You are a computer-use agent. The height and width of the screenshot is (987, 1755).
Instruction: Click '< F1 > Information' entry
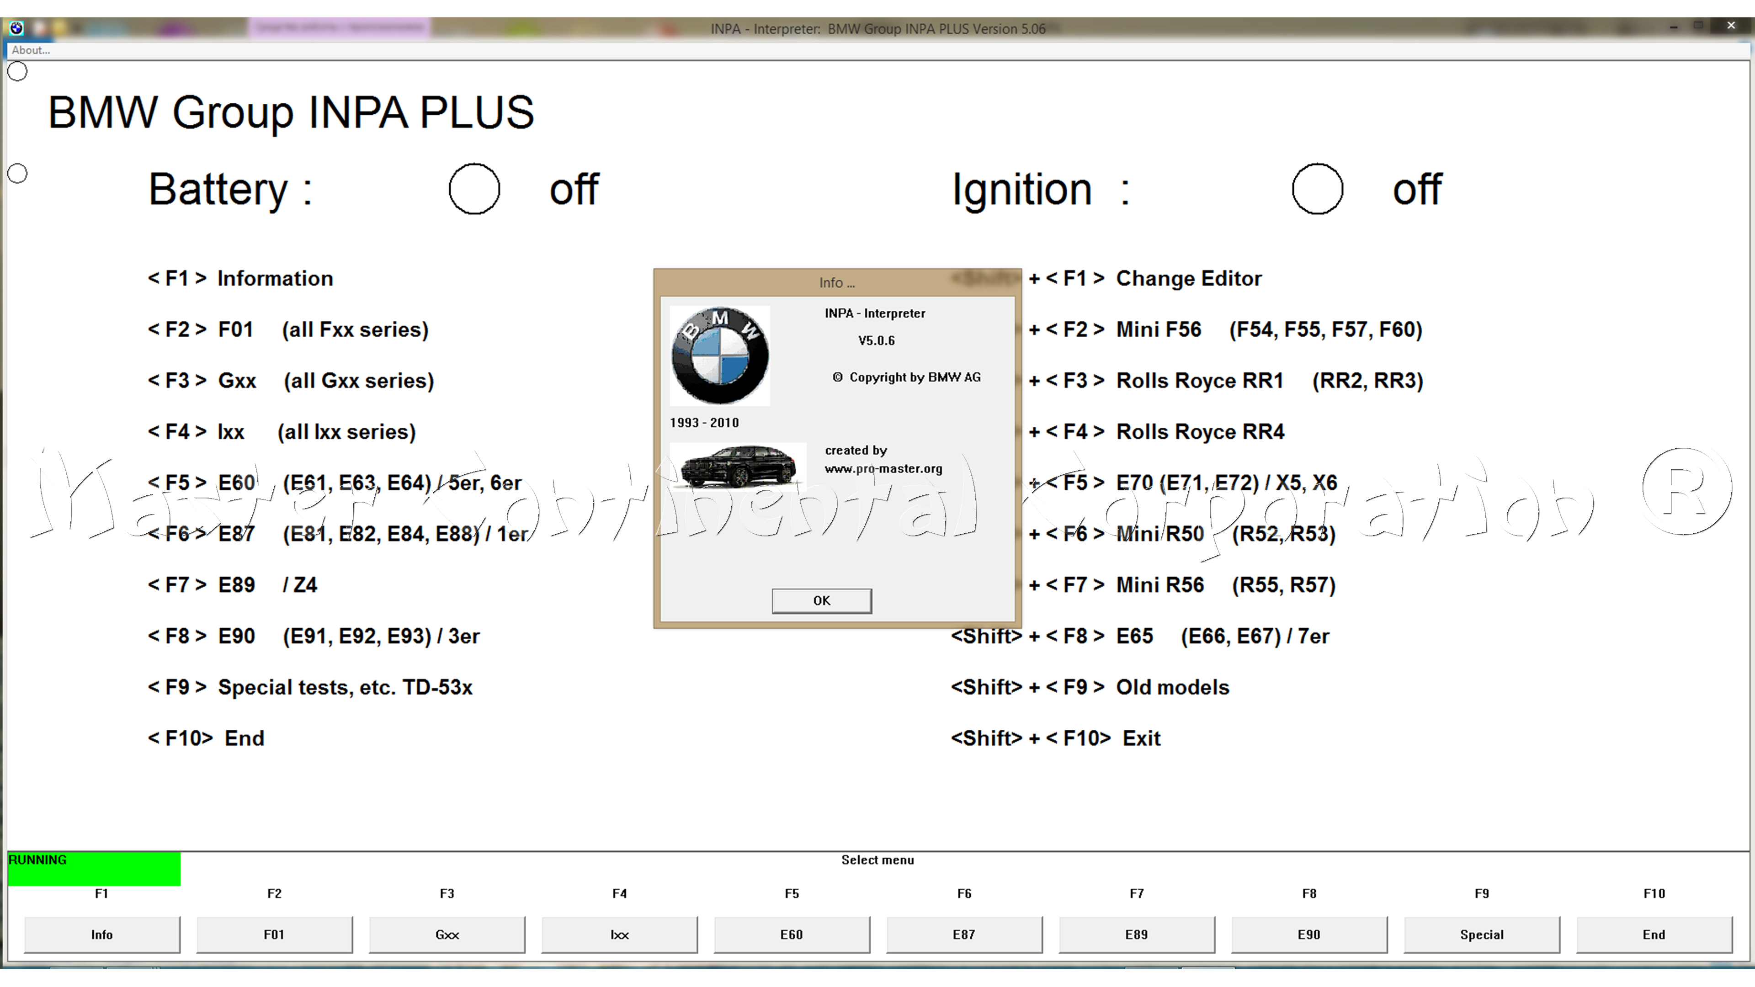tap(240, 279)
